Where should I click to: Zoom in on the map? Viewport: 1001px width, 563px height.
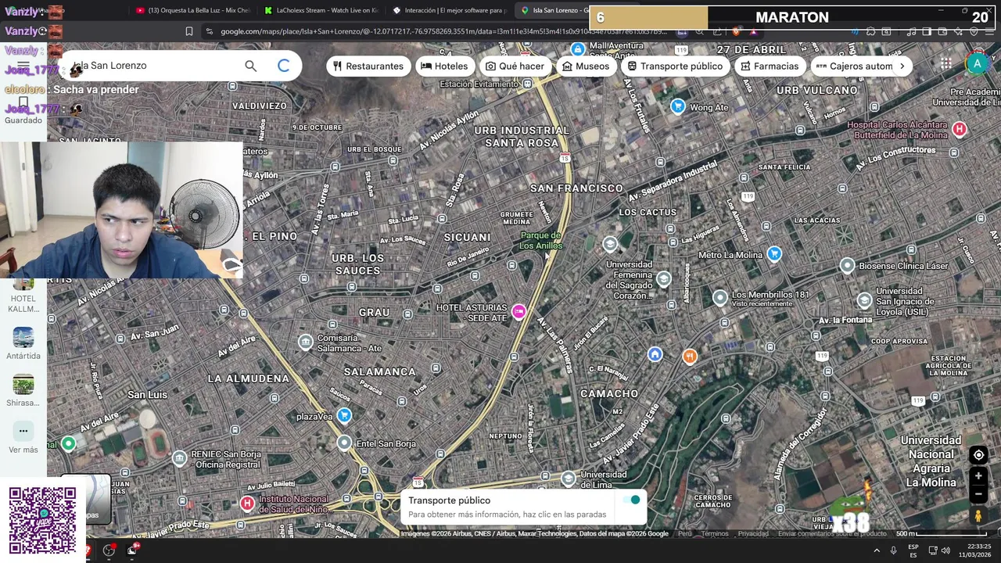(978, 475)
